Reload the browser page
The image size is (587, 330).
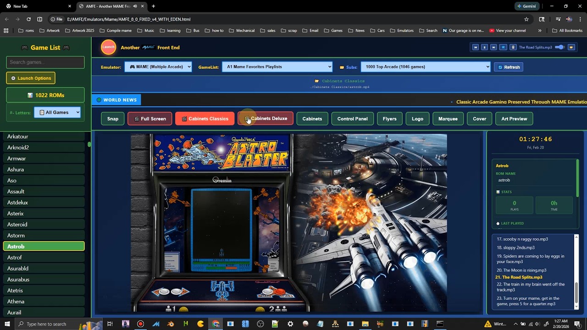[28, 19]
